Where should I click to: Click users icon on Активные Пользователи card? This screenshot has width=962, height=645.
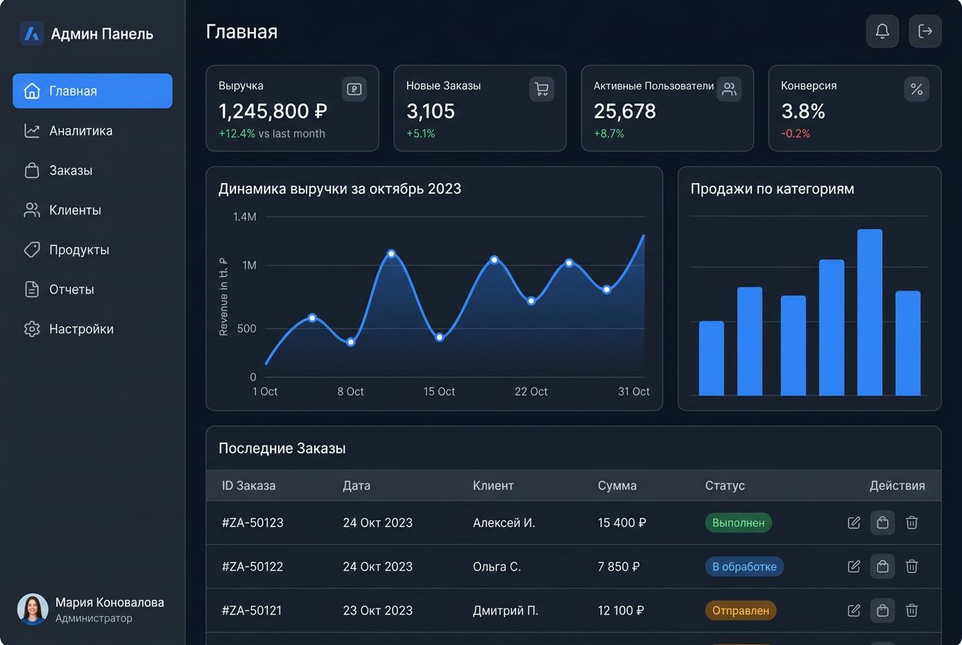point(729,89)
